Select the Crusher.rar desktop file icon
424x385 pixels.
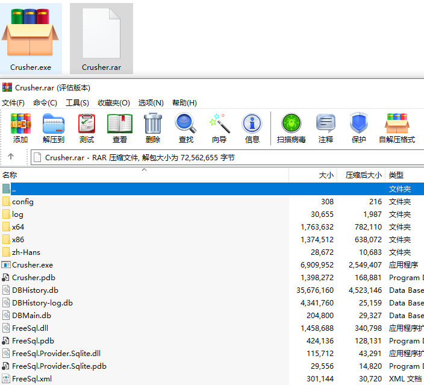[x=101, y=39]
